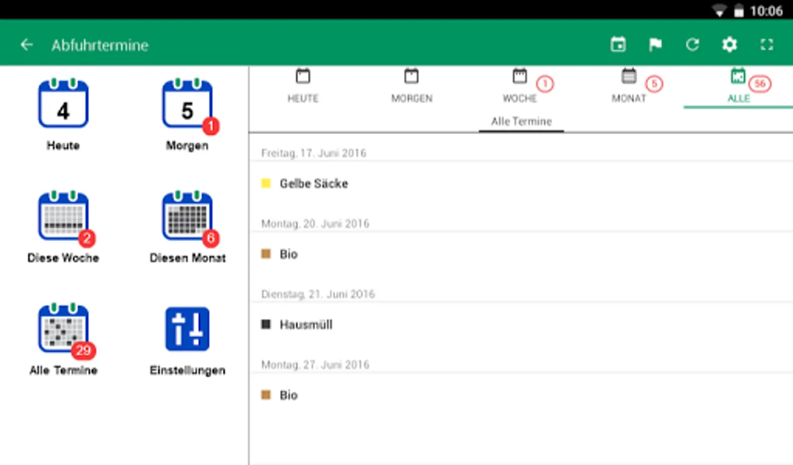Tap the 56 badge on ALLE tab
Screen dimensions: 793x465
point(760,84)
